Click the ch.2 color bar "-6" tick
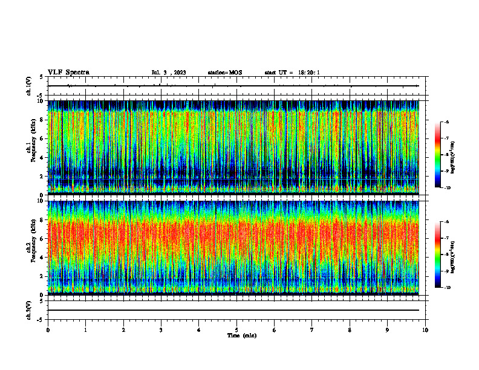This screenshot has height=370, width=479. [447, 222]
